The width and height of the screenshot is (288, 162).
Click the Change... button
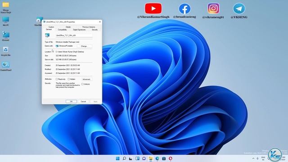click(x=84, y=46)
